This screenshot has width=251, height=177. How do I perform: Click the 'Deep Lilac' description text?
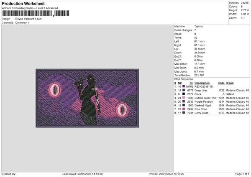click(201, 91)
